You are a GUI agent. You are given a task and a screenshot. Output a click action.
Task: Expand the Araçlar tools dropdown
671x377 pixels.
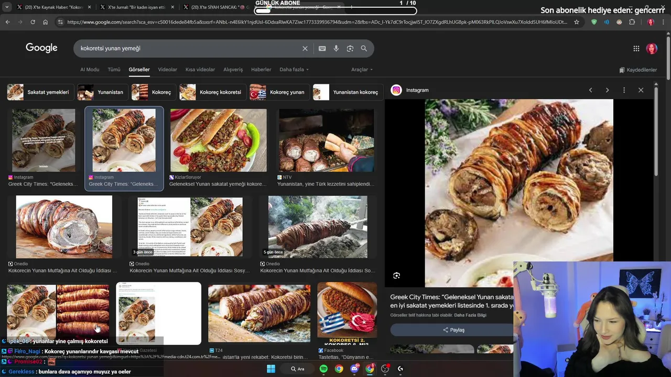point(362,70)
